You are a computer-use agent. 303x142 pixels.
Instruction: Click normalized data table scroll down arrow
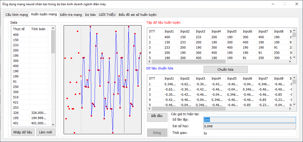(x=294, y=104)
